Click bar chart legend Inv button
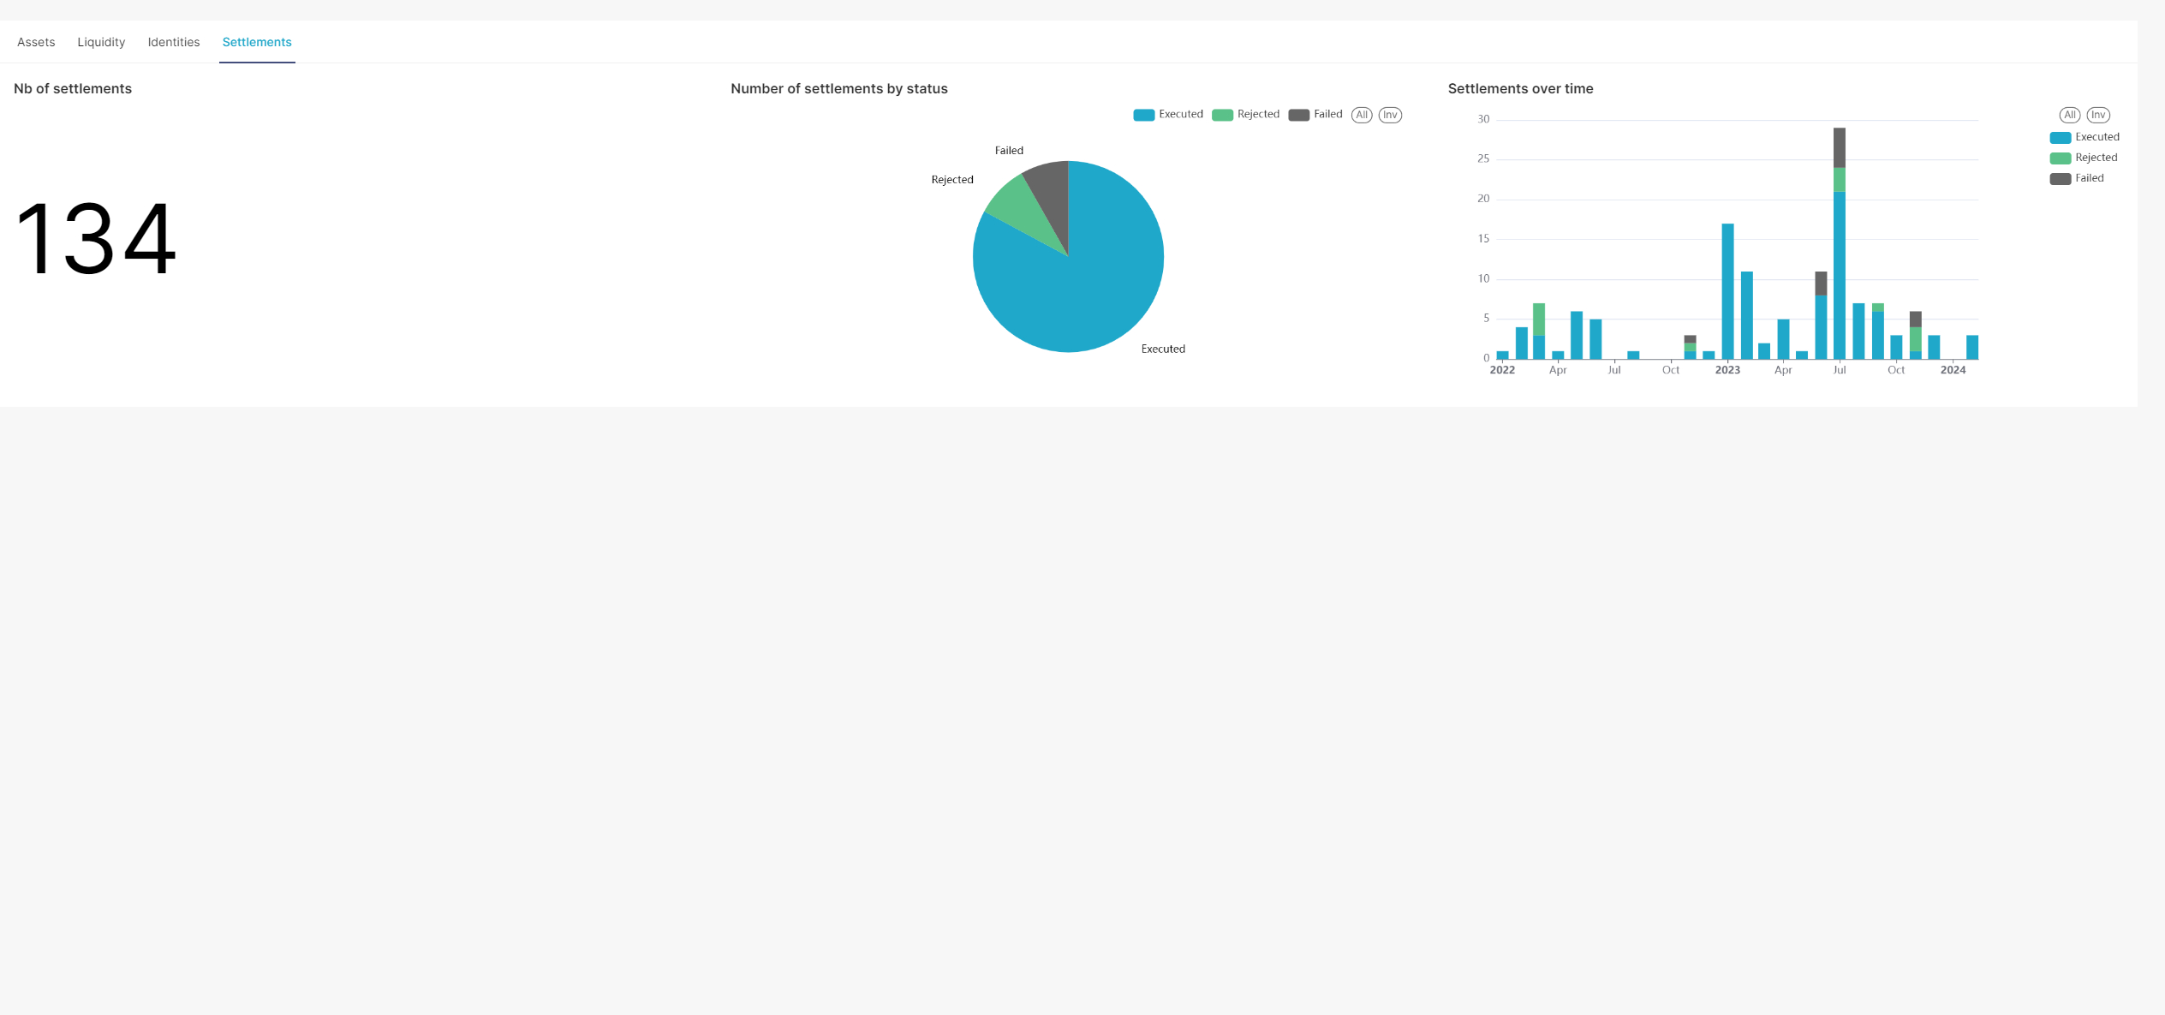 [2098, 115]
